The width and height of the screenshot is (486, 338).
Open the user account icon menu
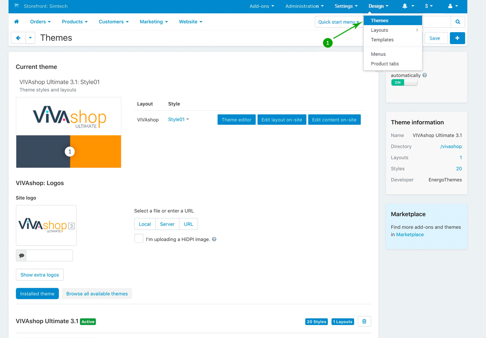click(453, 6)
